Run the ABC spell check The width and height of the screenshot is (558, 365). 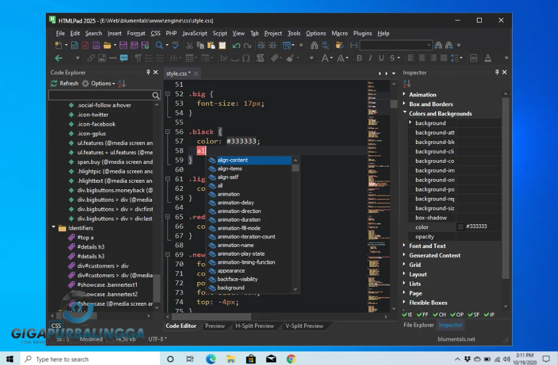[176, 45]
